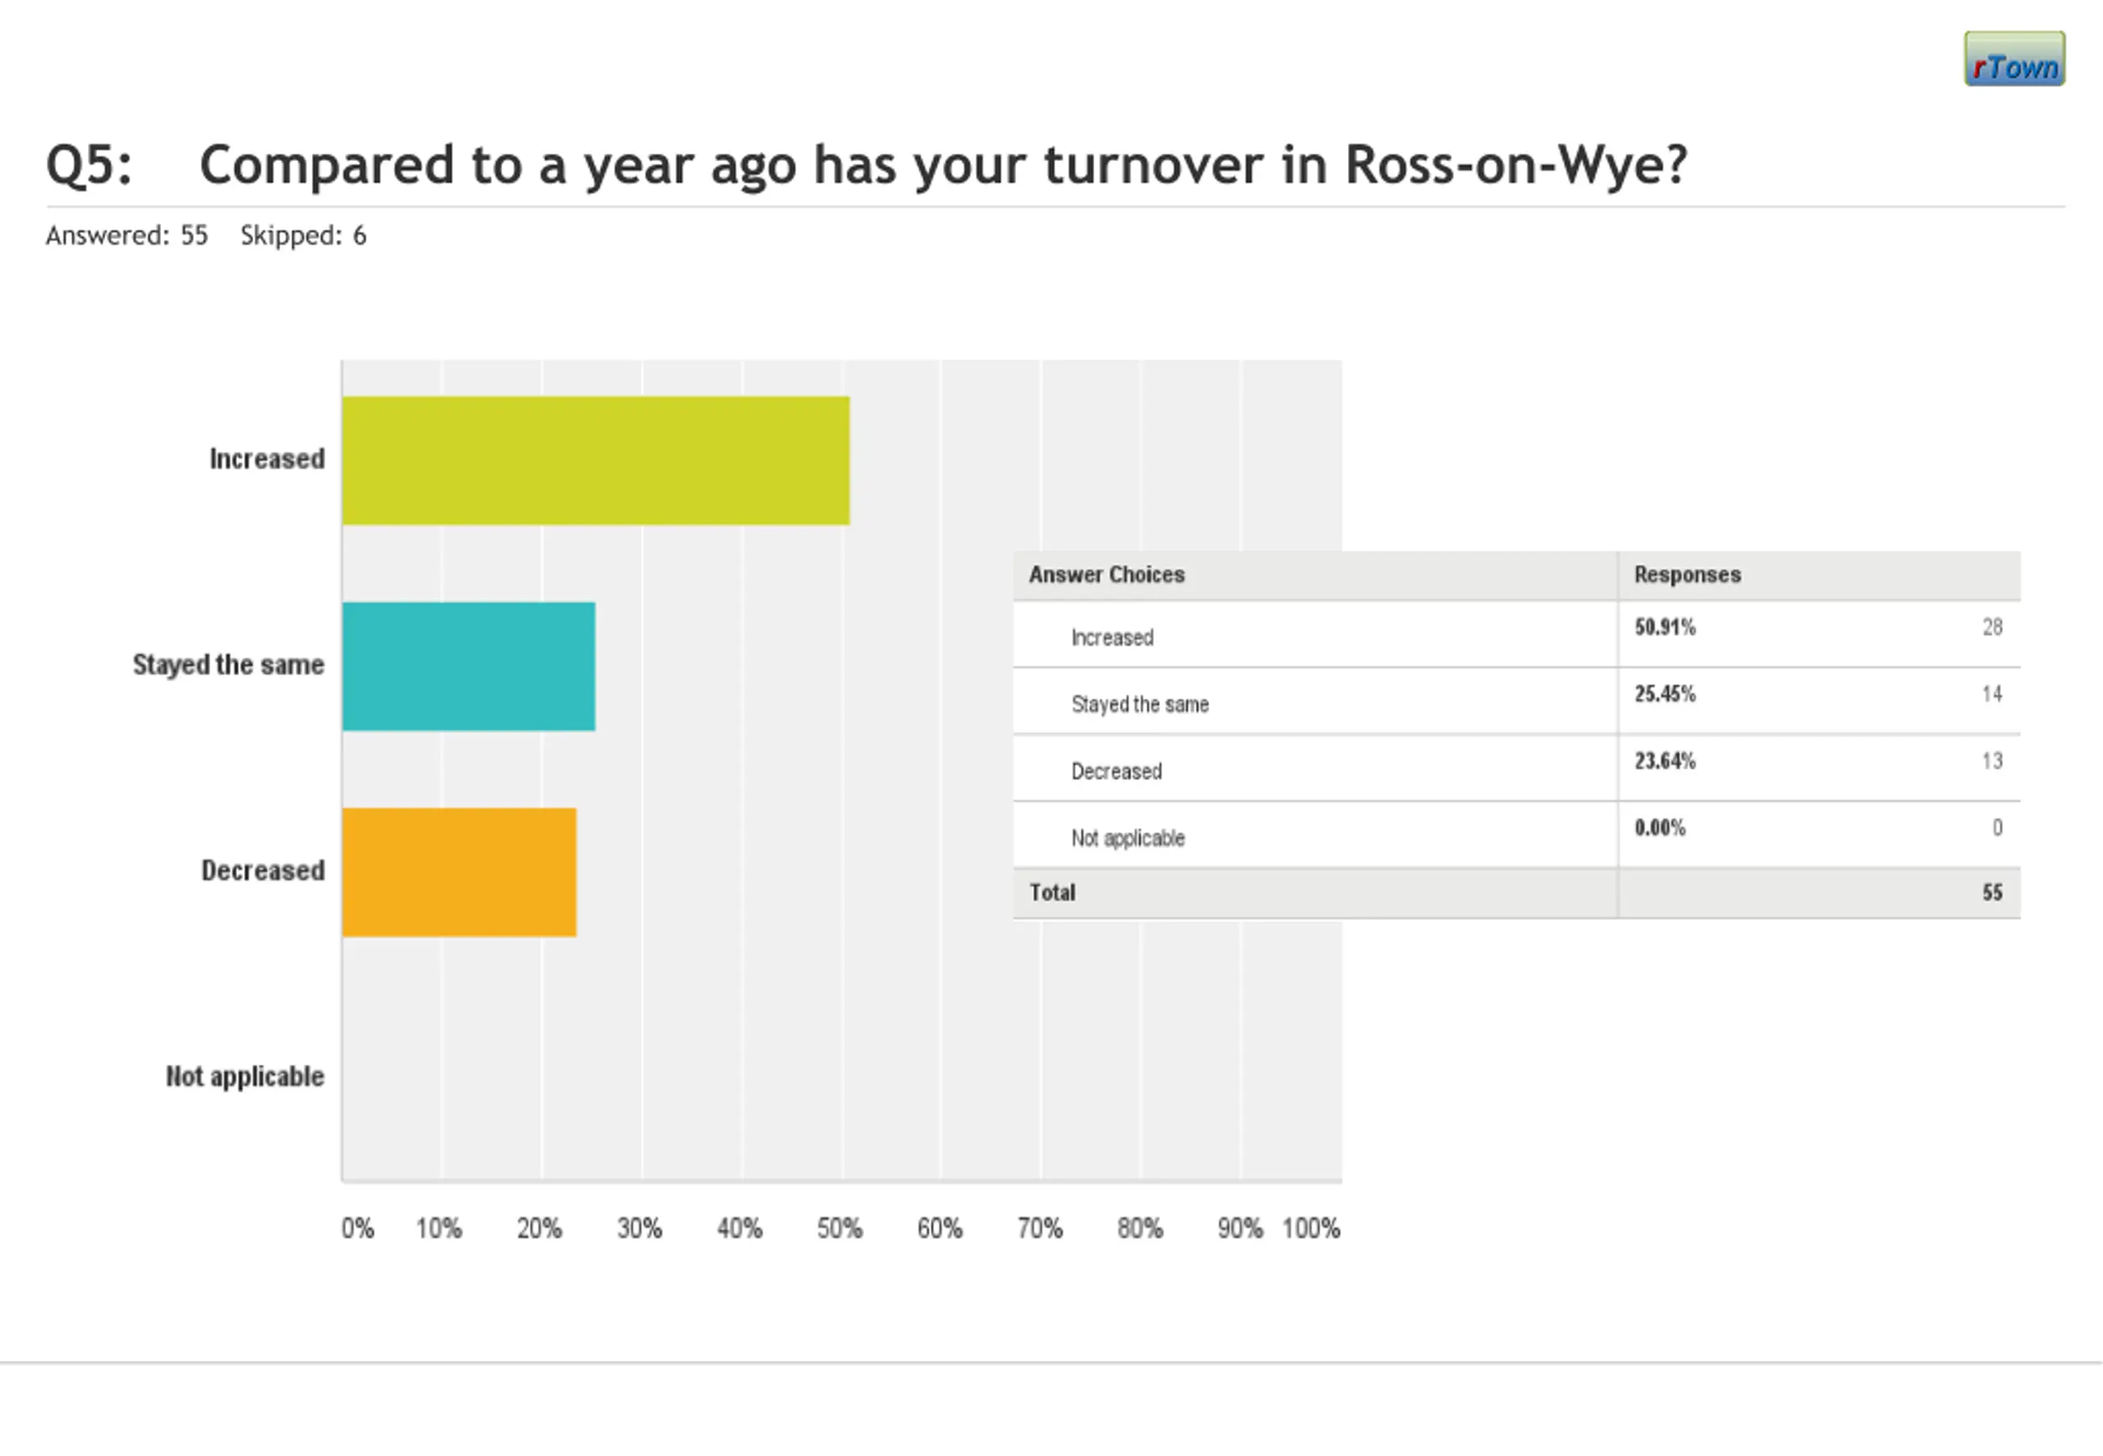Screen dimensions: 2103x1456
Task: Click the Not applicable chart axis label
Action: coord(245,1076)
